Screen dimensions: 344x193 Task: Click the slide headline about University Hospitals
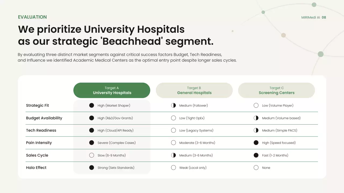116,35
